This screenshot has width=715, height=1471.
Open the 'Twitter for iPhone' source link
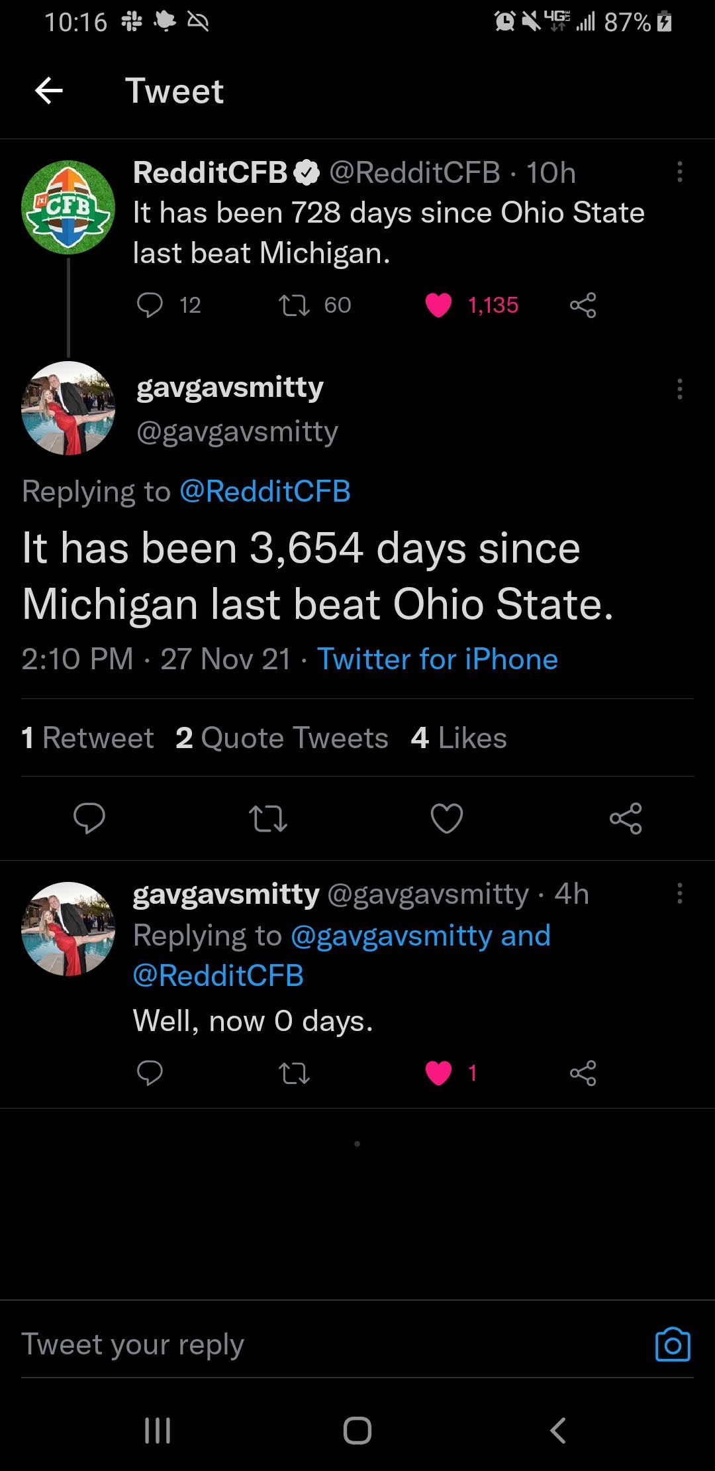pos(438,659)
